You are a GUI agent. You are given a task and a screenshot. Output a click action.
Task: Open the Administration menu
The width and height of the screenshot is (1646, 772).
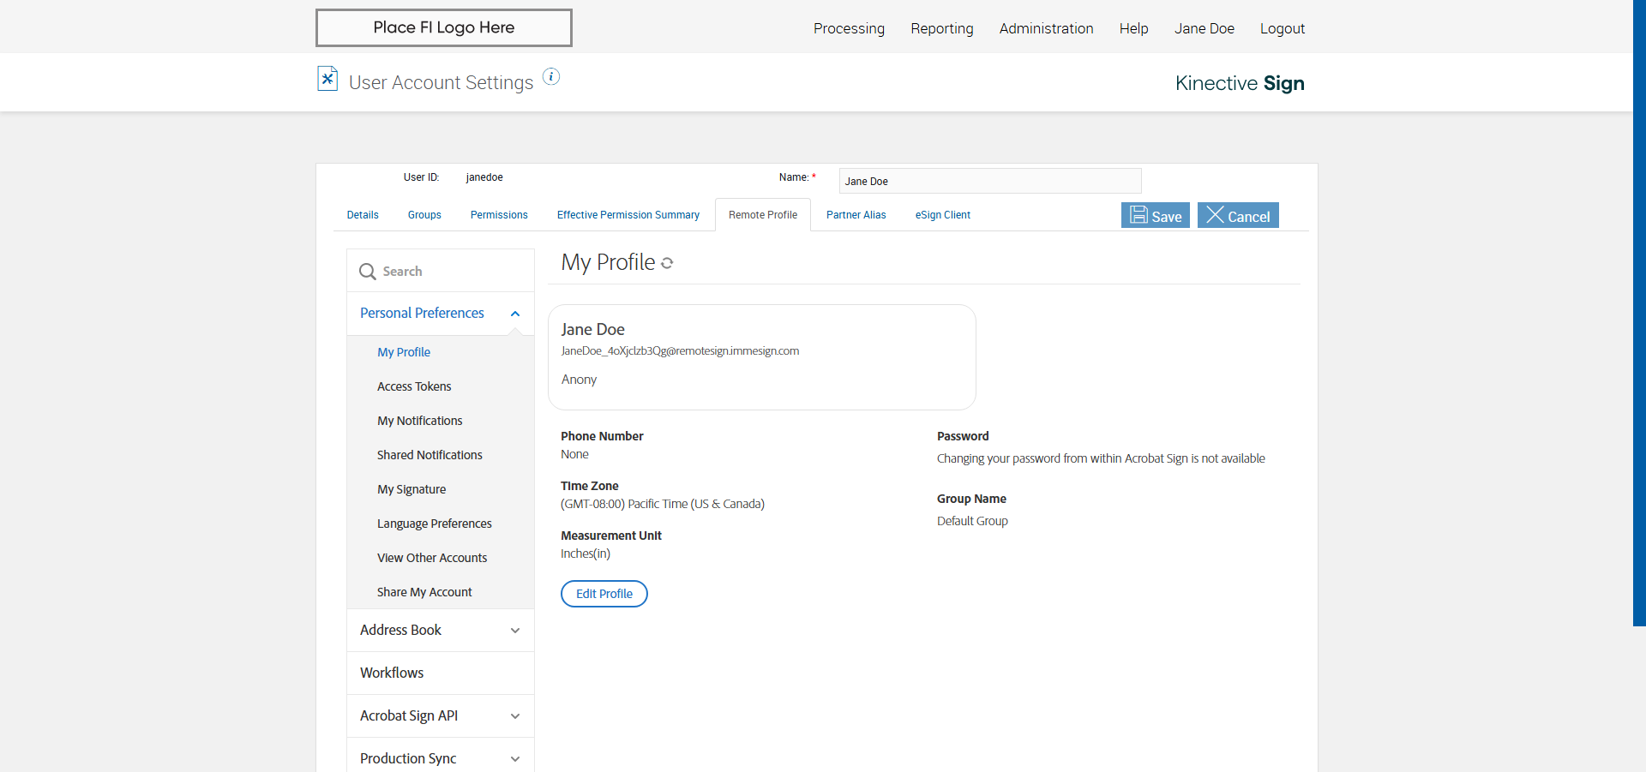coord(1046,28)
